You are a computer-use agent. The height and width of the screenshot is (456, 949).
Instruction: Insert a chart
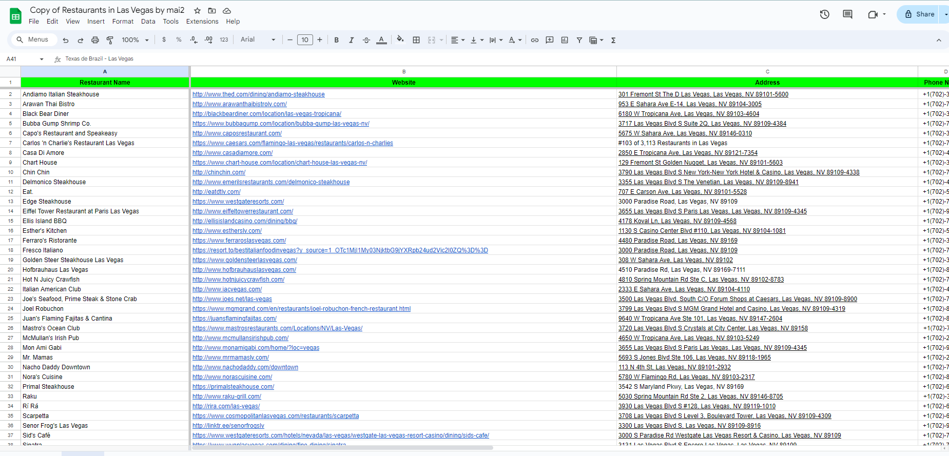565,40
